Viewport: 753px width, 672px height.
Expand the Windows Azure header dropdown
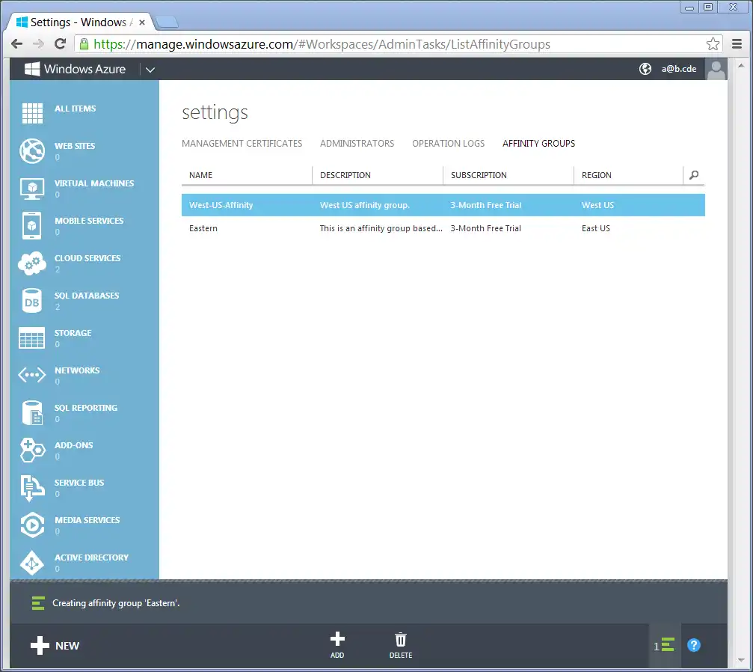(x=150, y=70)
